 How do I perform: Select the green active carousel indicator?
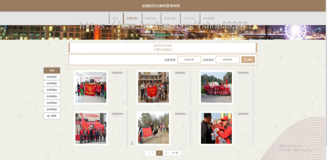[x=163, y=35]
